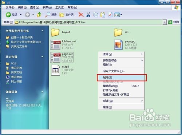This screenshot has height=135, width=182.
Task: Click the scissors Cut icon
Action: click(88, 15)
